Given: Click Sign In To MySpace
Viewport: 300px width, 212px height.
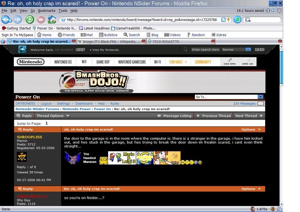Looking at the screenshot, I should [17, 35].
